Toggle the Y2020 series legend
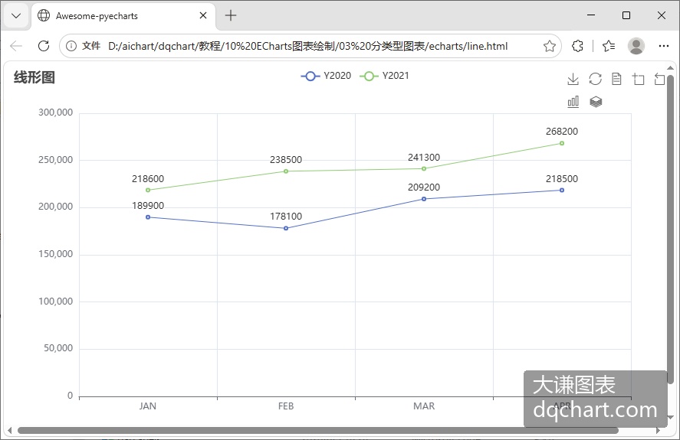This screenshot has height=440, width=680. coord(326,76)
